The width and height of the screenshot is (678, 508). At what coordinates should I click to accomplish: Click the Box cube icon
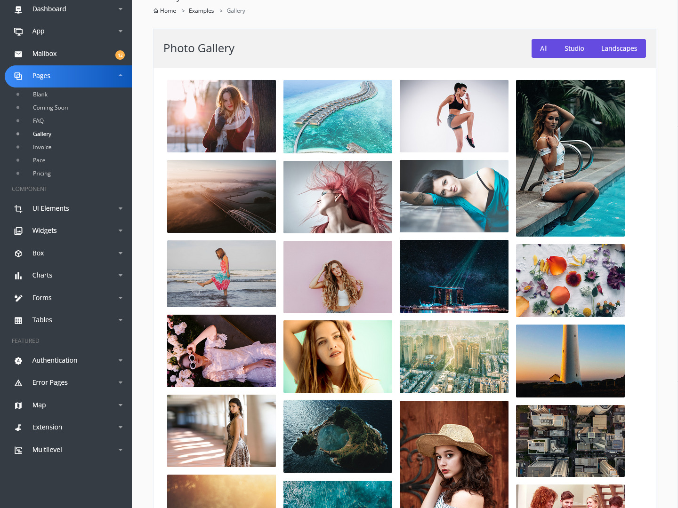coord(18,254)
